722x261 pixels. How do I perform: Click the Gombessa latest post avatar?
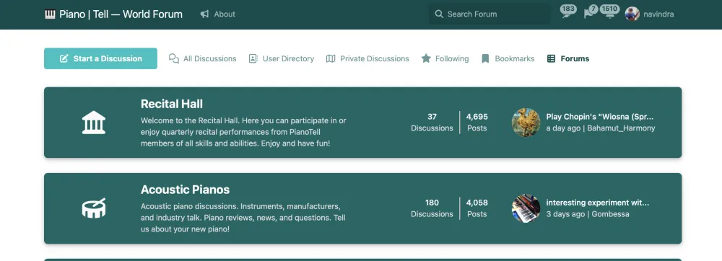pos(526,208)
